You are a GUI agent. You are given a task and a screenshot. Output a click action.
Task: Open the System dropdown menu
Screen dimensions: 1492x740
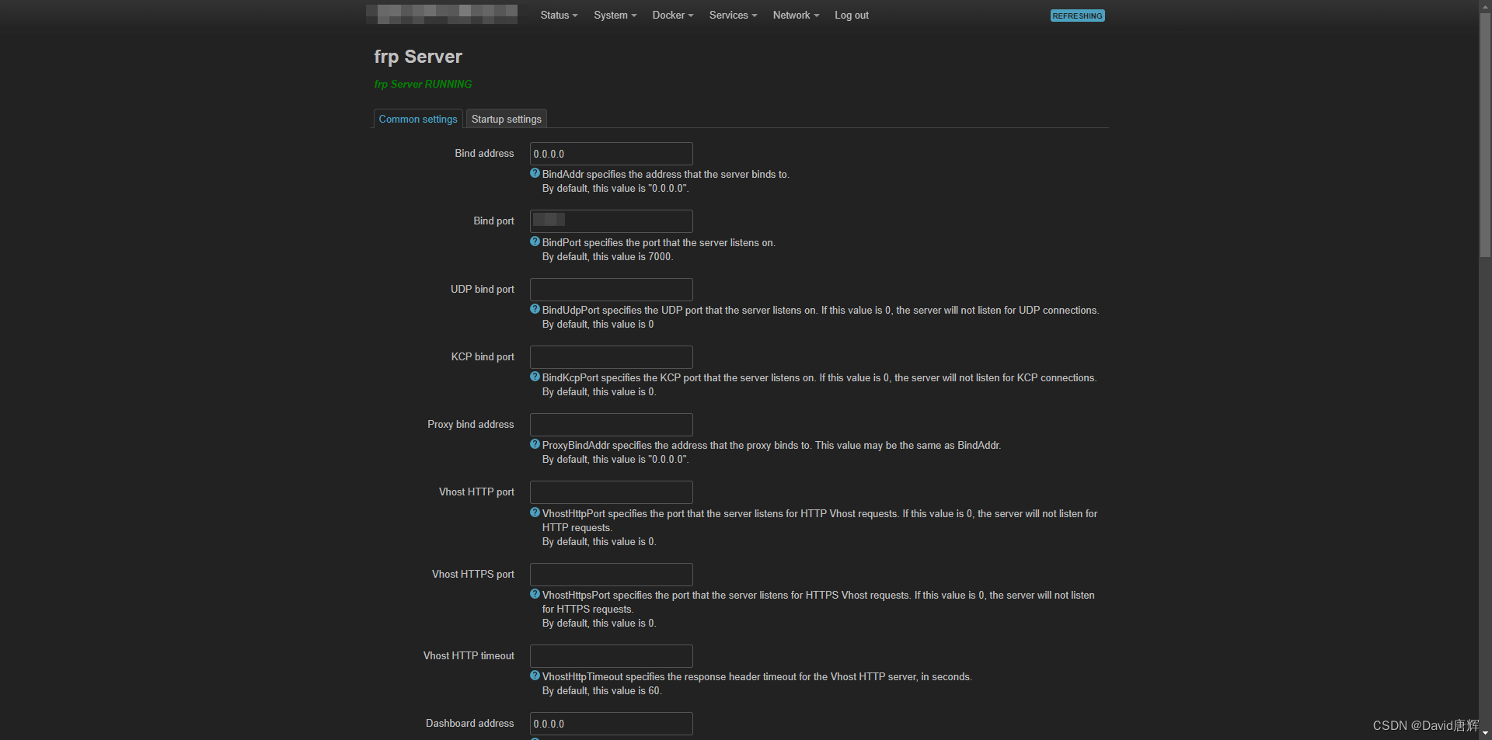point(615,16)
